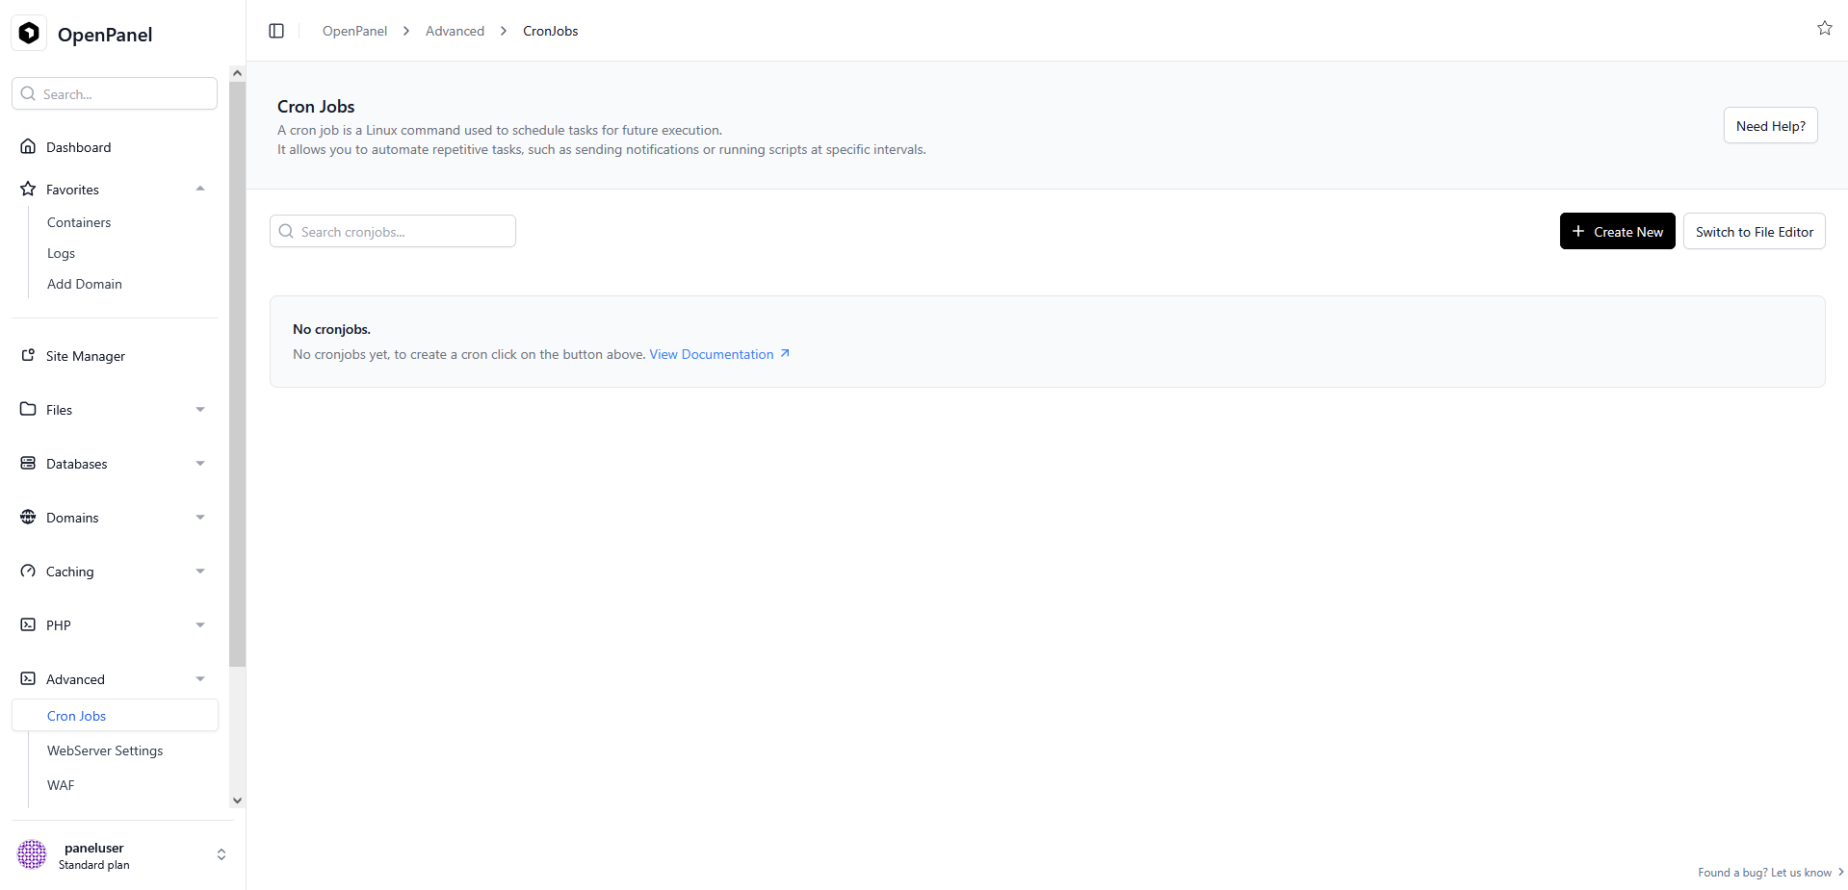Viewport: 1848px width, 890px height.
Task: Click the Cron Jobs page heading
Action: point(316,107)
